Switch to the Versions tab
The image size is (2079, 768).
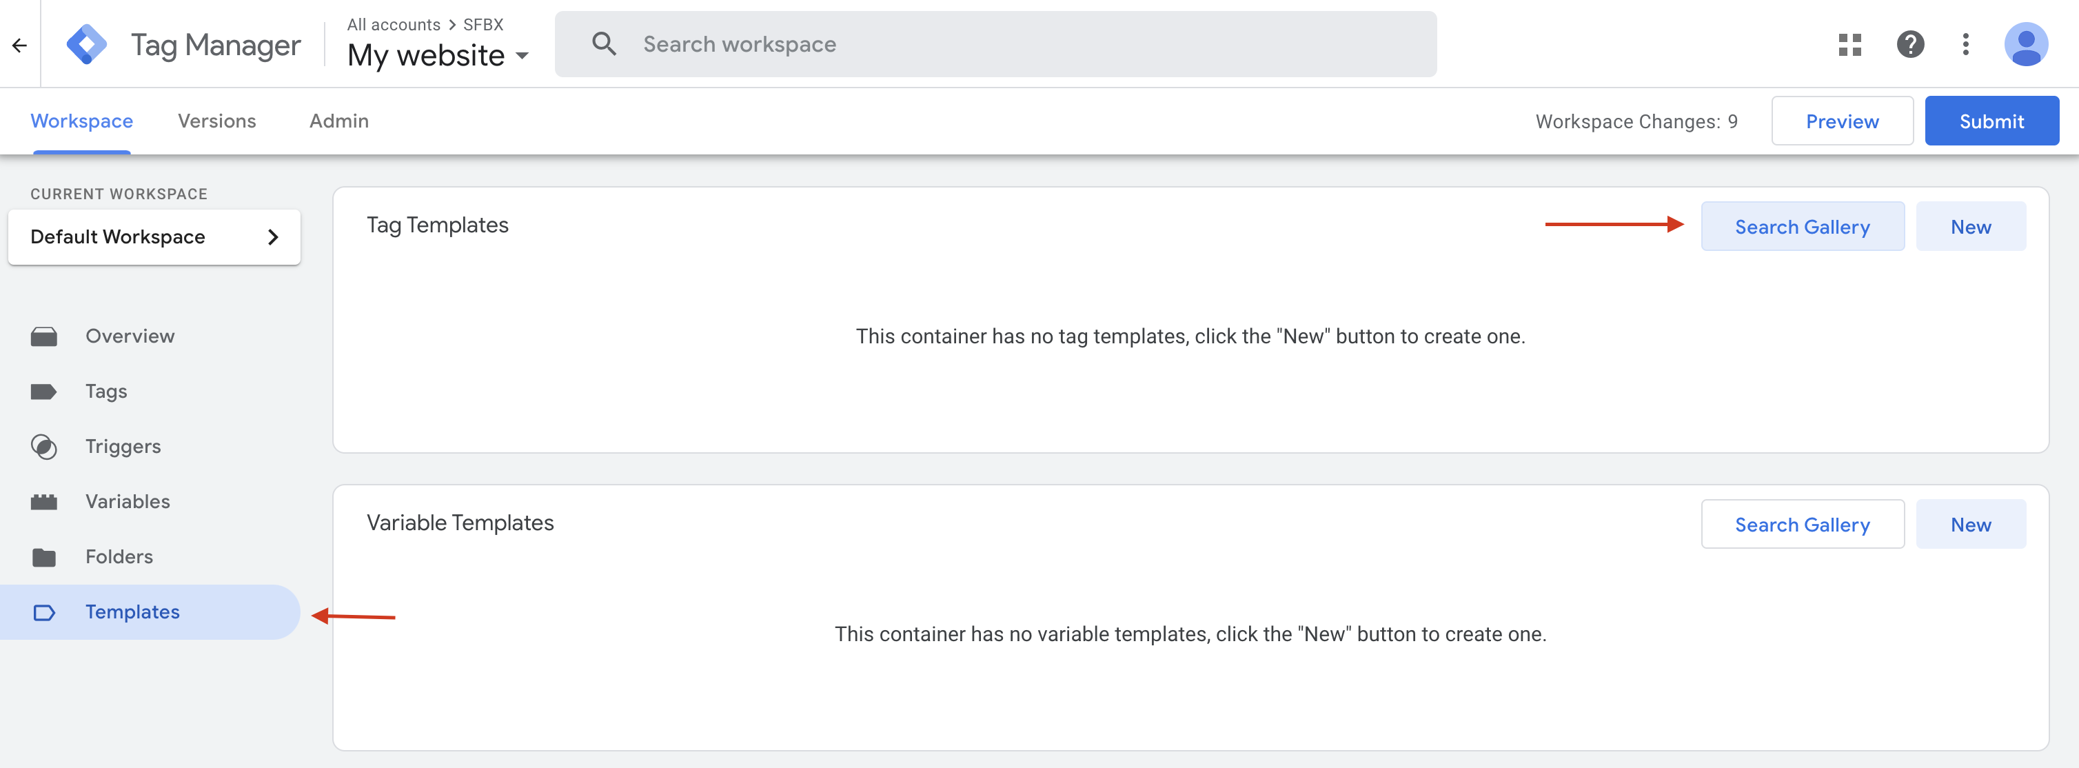pos(216,121)
